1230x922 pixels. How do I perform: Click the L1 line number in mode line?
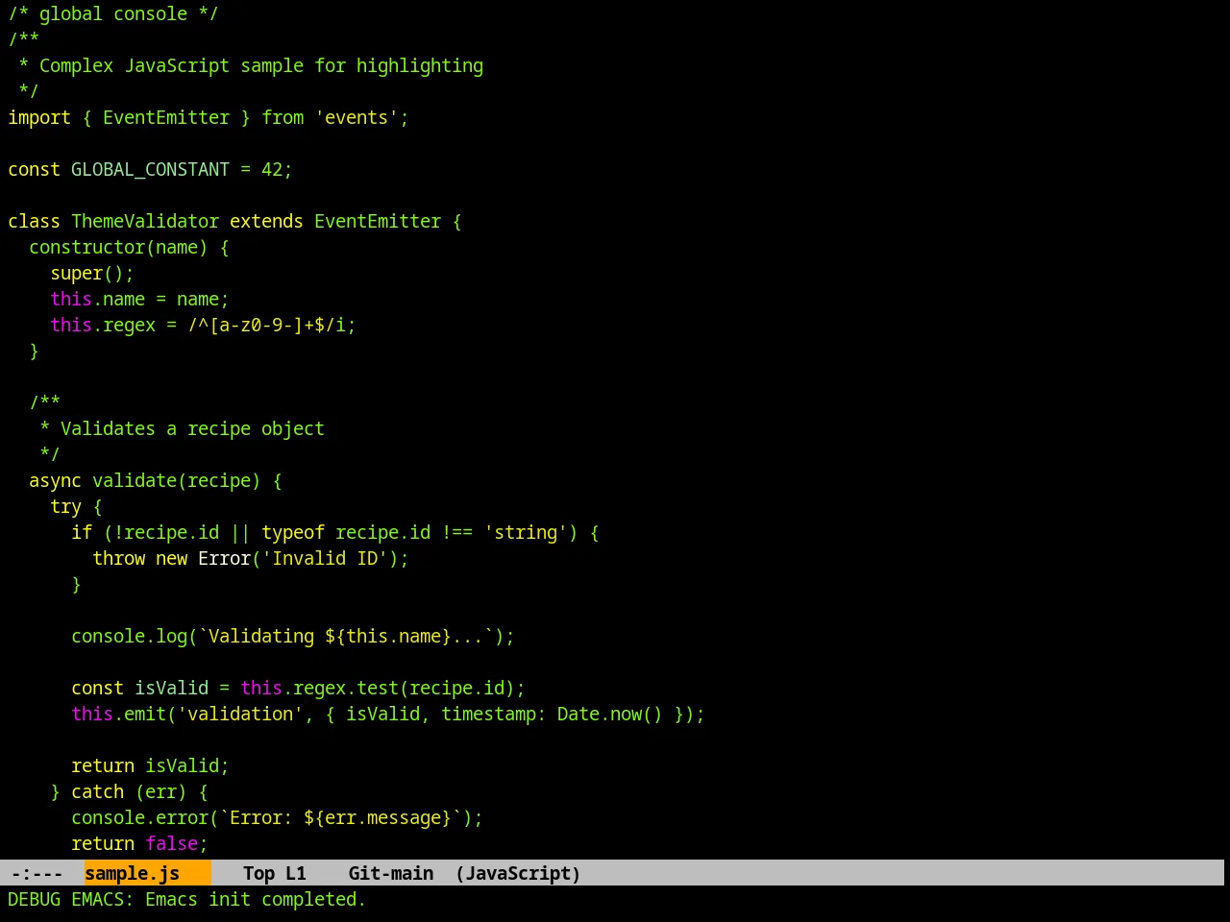pyautogui.click(x=295, y=873)
